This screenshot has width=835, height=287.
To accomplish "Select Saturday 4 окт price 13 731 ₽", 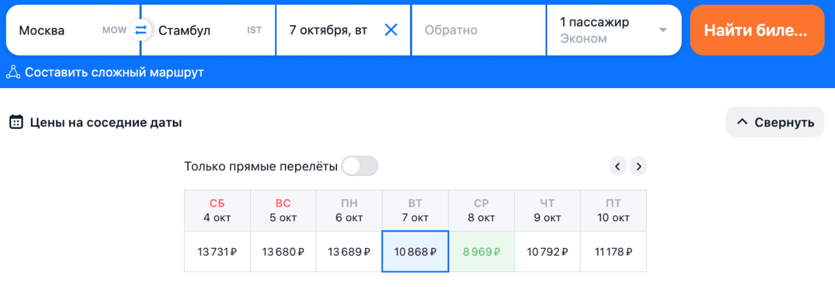I will pos(217,252).
